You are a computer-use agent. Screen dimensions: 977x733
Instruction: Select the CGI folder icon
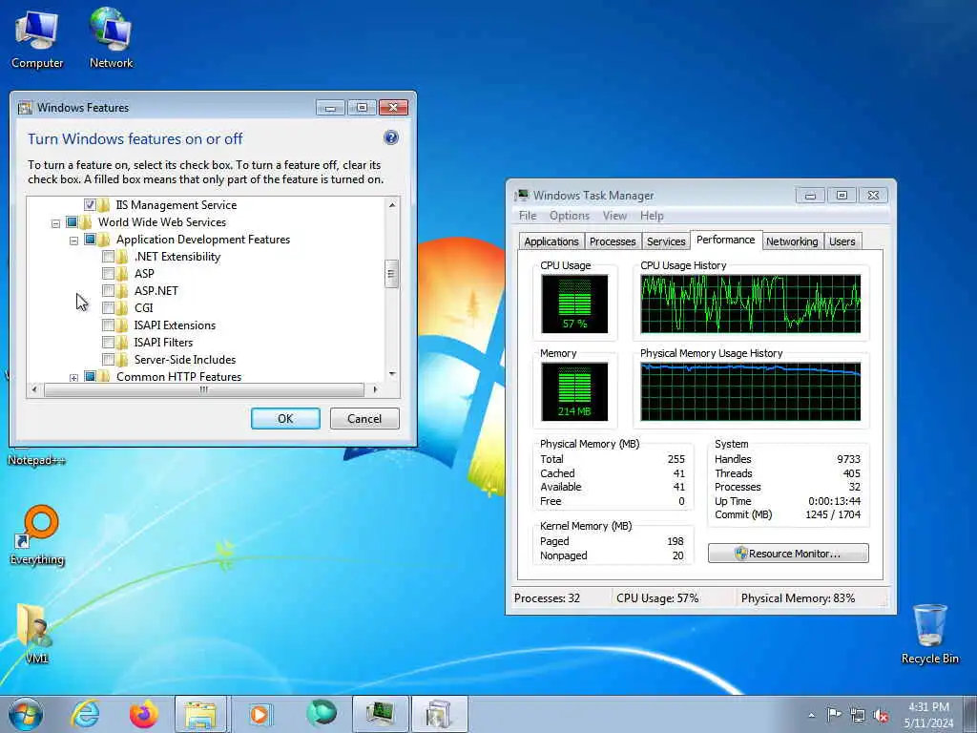click(122, 308)
